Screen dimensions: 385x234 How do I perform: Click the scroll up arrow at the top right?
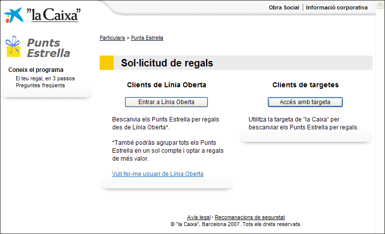[x=380, y=5]
